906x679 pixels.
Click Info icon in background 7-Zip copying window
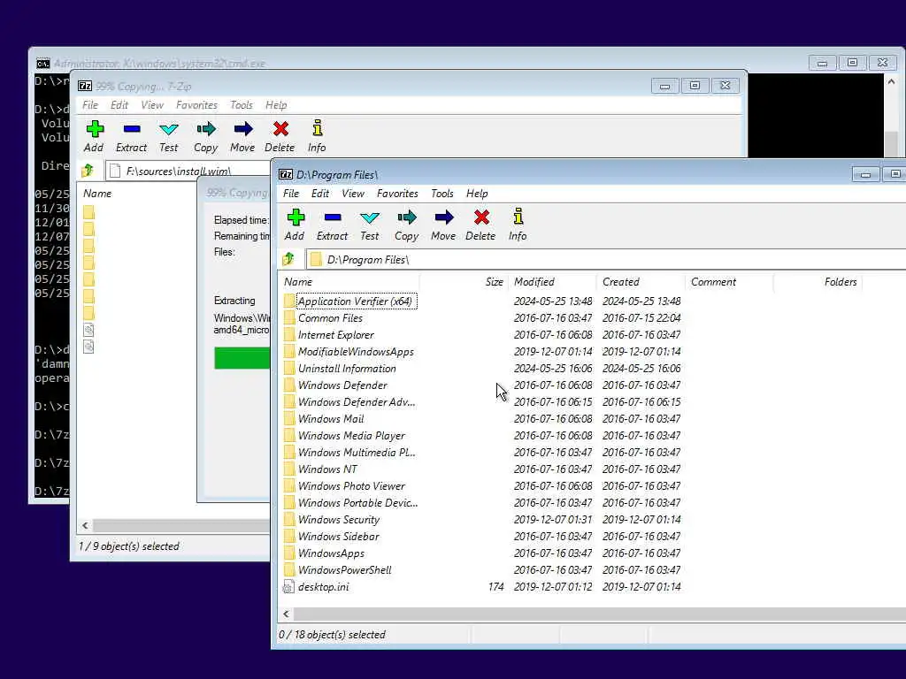pyautogui.click(x=318, y=127)
